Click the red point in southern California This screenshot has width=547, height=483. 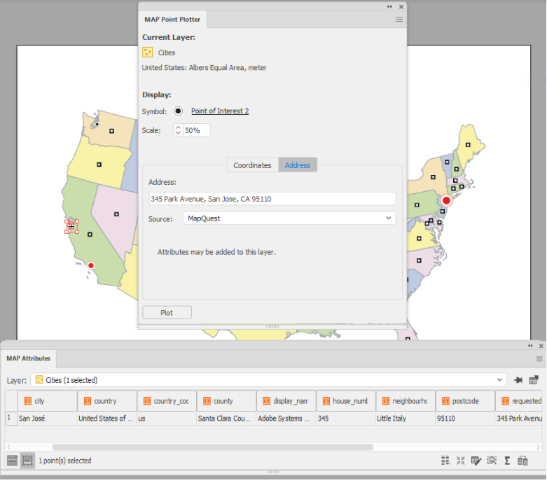point(91,266)
